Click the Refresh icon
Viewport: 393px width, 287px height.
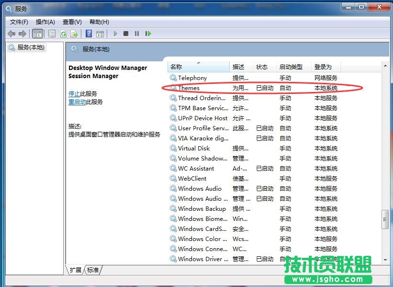63,34
